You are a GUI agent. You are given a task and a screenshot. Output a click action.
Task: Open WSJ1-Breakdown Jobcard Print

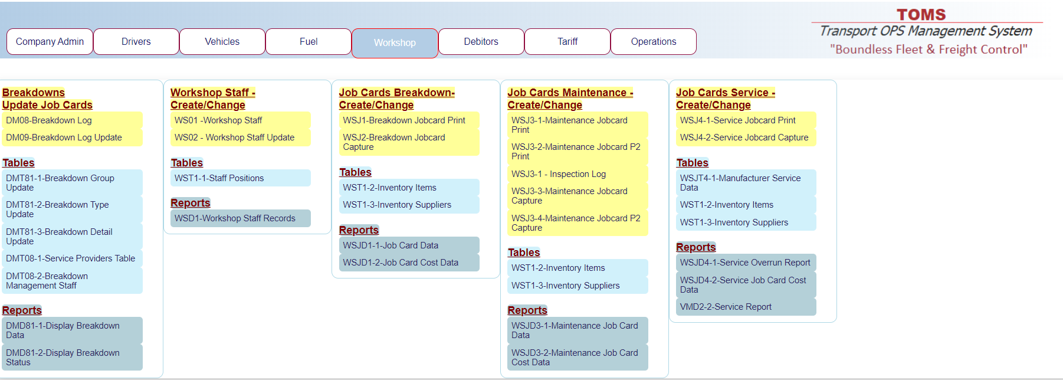point(404,120)
